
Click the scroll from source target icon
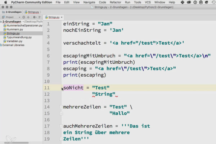[x=24, y=17]
